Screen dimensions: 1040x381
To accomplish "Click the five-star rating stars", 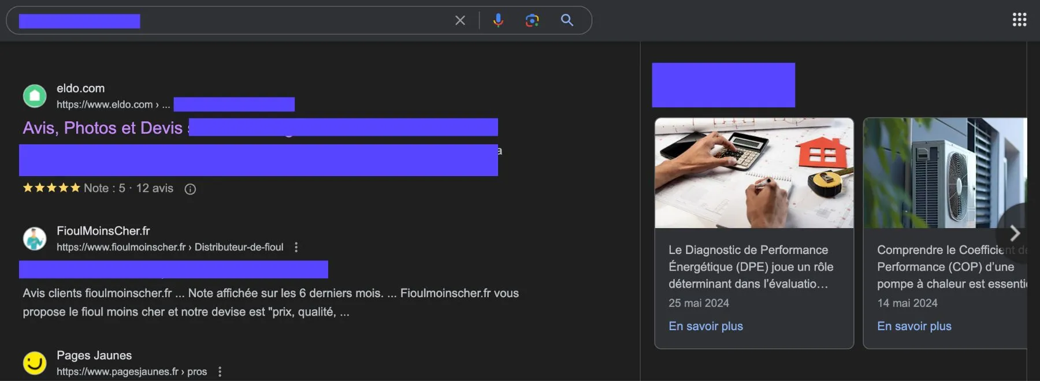I will [51, 188].
